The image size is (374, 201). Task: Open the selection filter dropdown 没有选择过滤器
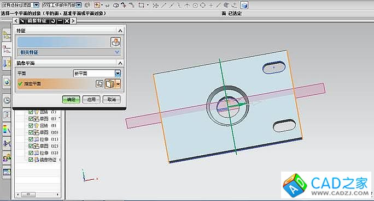pos(20,5)
